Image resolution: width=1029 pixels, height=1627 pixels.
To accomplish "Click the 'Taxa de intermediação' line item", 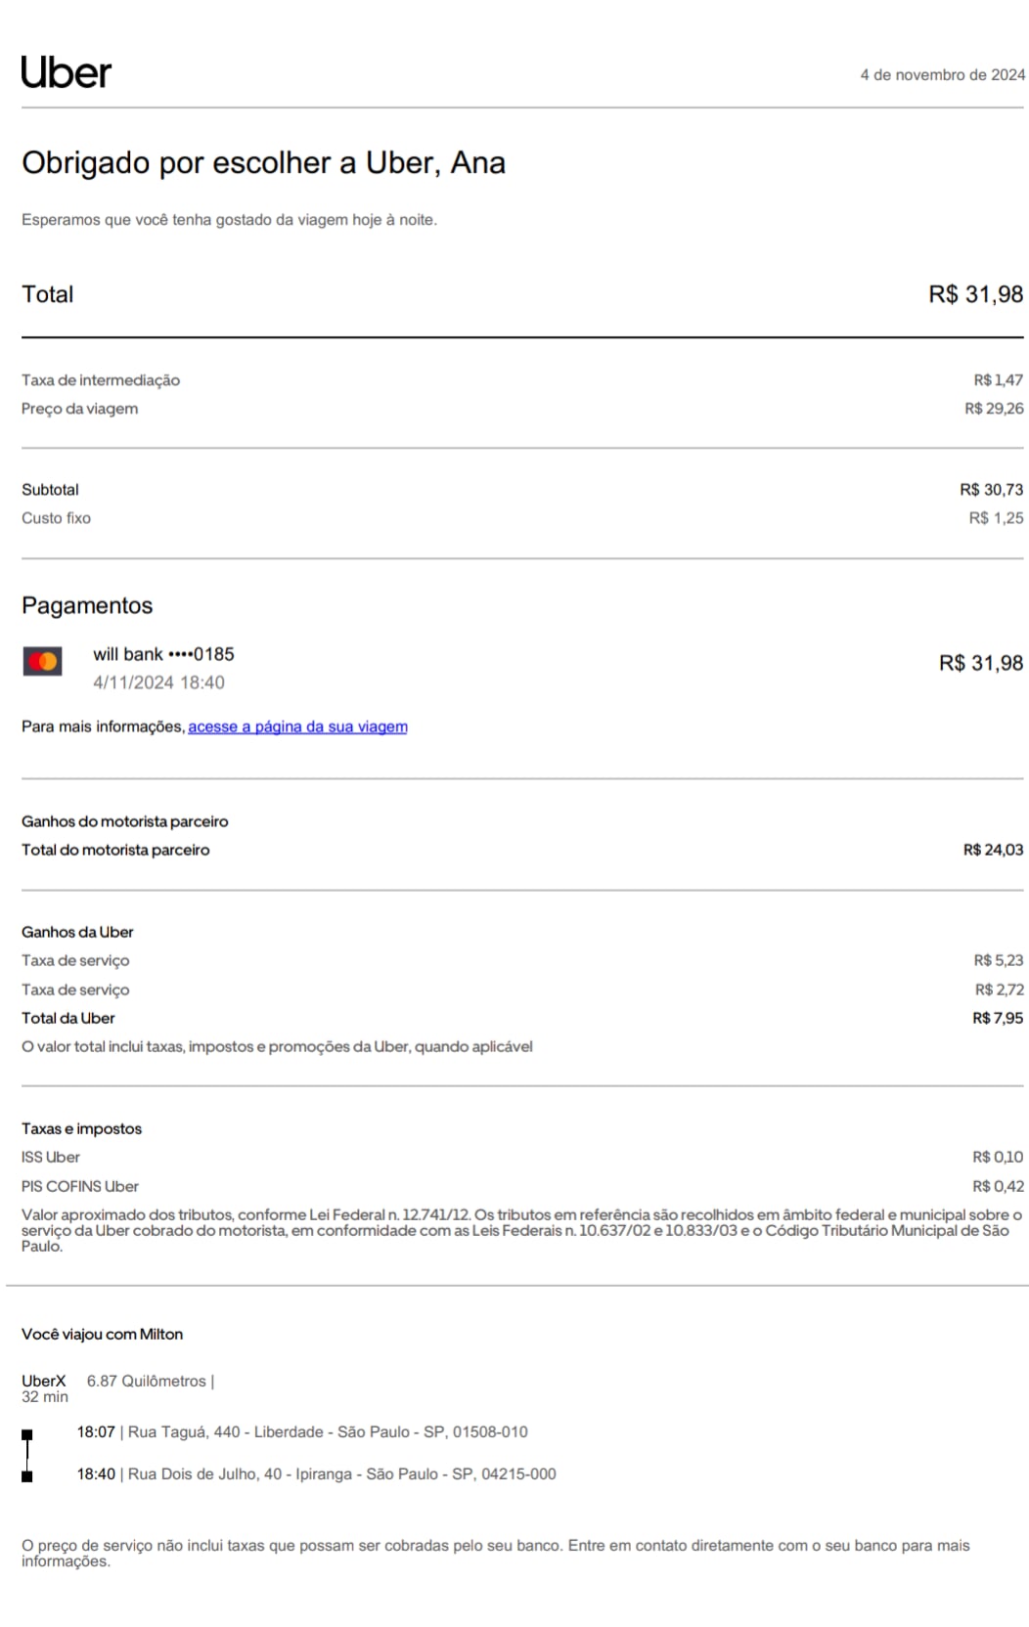I will 101,380.
